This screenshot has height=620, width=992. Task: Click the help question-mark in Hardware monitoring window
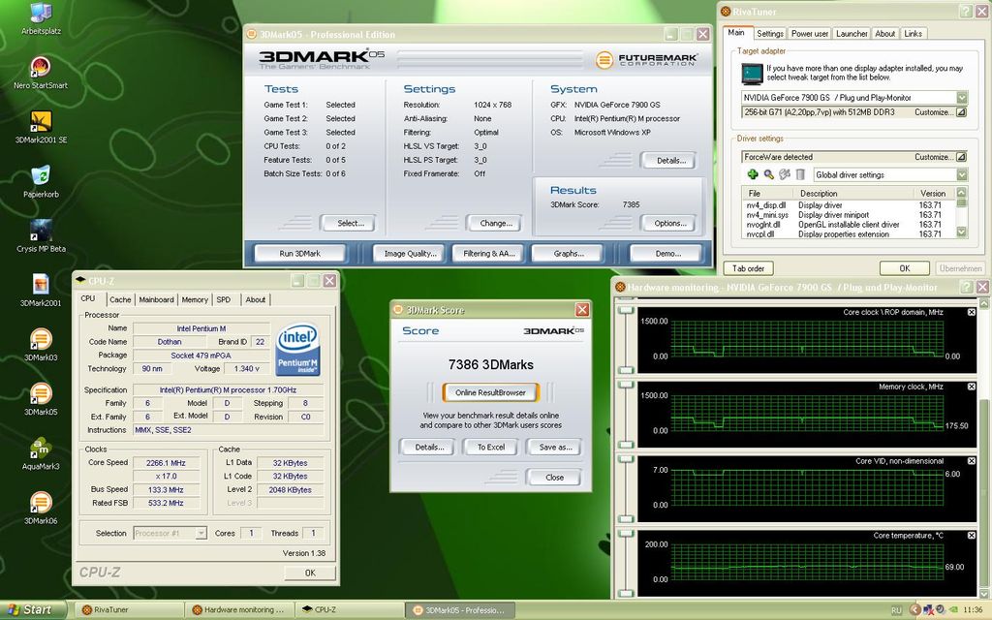coord(966,287)
